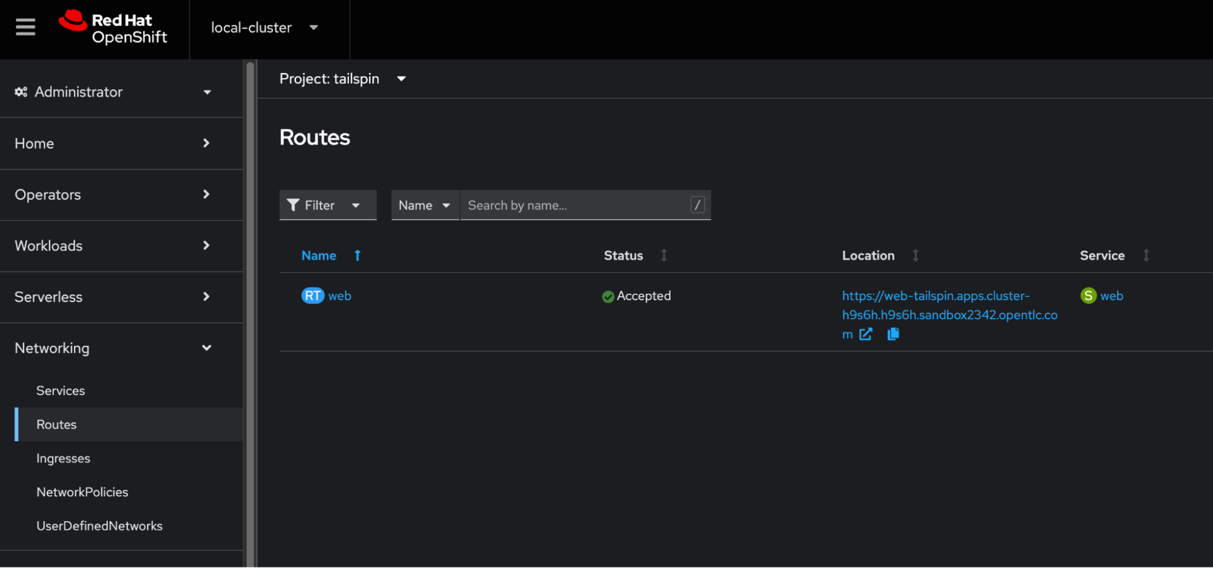
Task: Click the Name column sort arrow
Action: coord(357,255)
